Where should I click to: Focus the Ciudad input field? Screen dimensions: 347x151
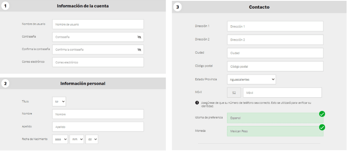click(275, 53)
